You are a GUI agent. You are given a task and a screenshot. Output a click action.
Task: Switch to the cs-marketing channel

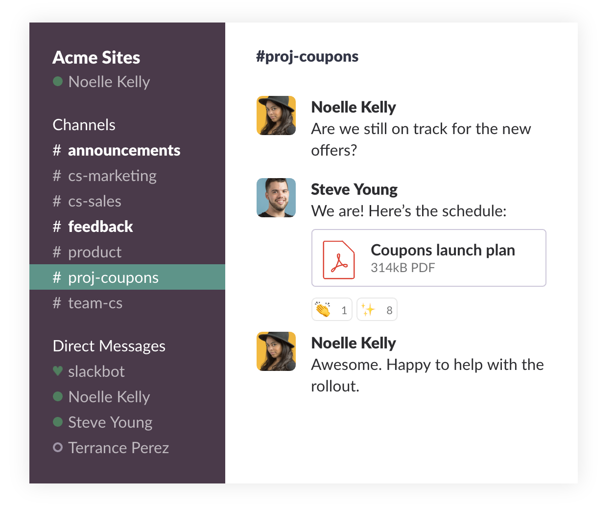112,176
